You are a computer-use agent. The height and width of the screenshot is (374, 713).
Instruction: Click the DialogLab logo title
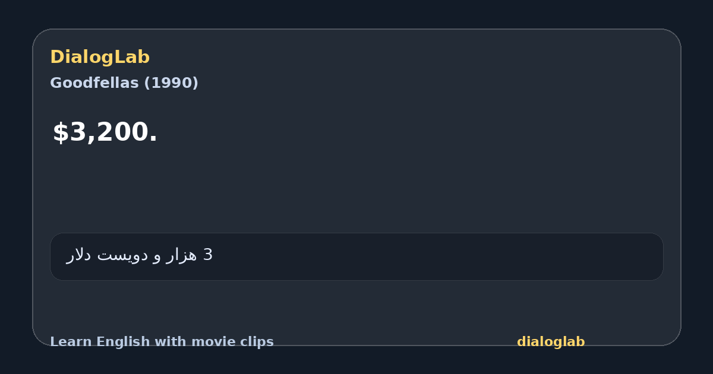[x=100, y=57]
